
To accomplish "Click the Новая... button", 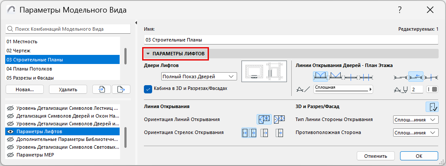I will click(25, 89).
